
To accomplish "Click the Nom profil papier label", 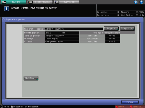I will [34, 29].
